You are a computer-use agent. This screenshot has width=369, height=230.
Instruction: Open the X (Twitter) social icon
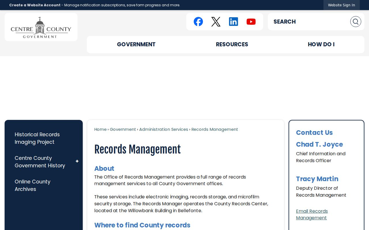coord(216,22)
